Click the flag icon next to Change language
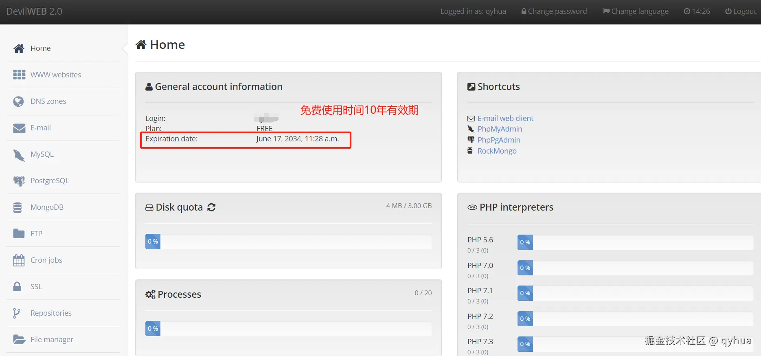761x356 pixels. pos(606,11)
